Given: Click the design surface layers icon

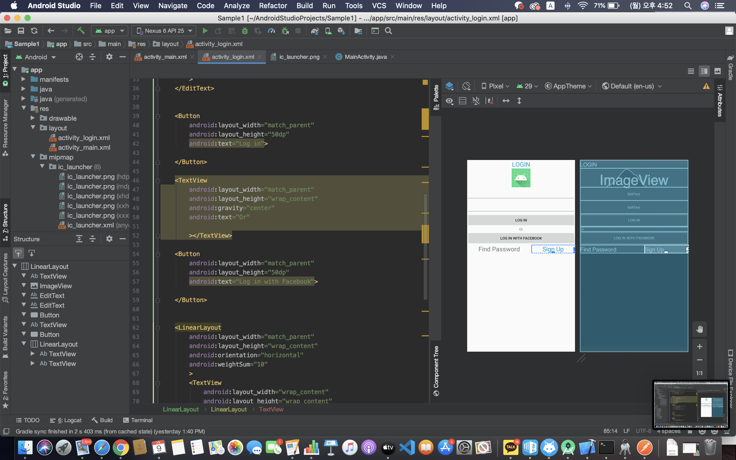Looking at the screenshot, I should [x=449, y=86].
